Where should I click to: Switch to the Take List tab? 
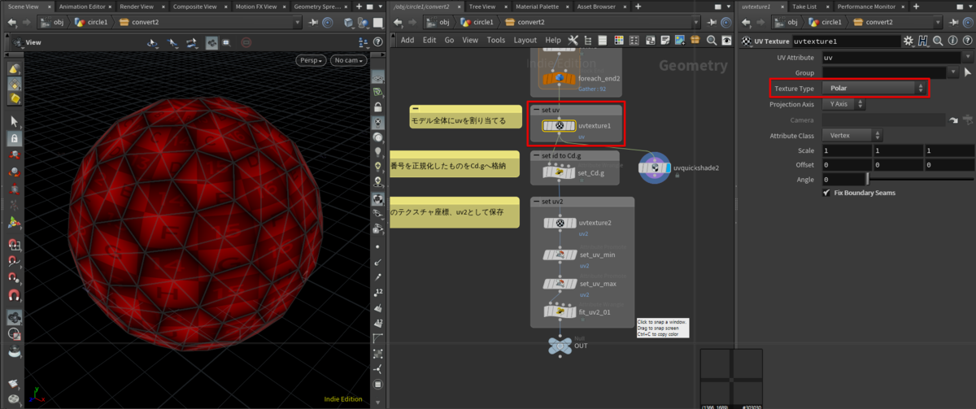point(804,6)
